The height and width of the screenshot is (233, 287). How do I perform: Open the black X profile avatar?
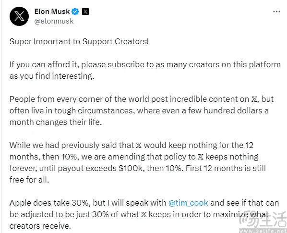point(19,16)
